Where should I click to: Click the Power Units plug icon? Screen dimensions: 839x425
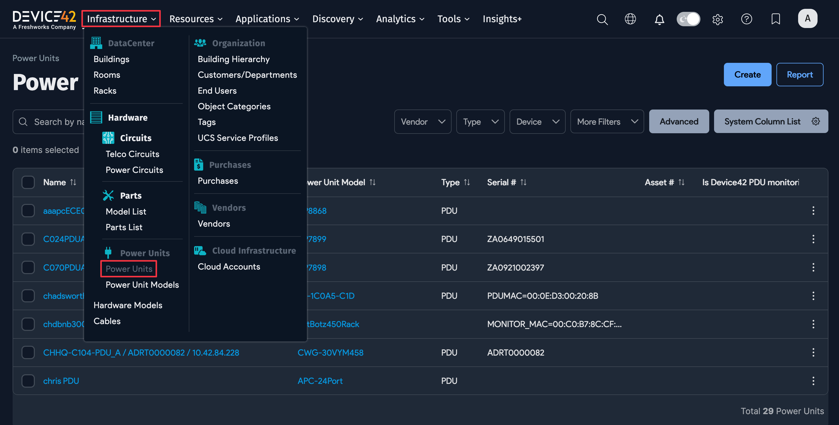tap(108, 252)
